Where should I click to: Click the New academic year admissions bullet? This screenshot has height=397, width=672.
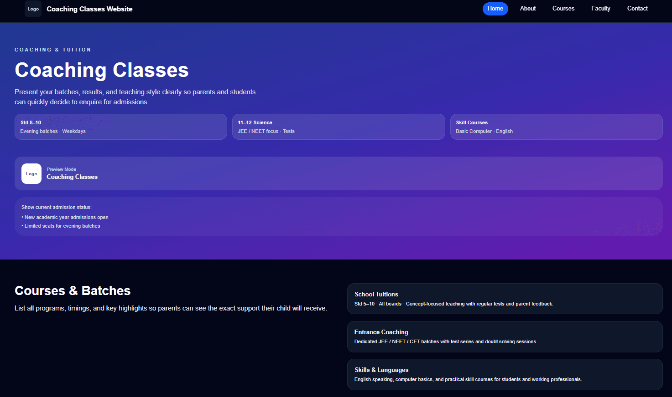pyautogui.click(x=65, y=217)
